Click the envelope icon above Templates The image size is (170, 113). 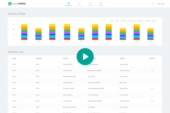pyautogui.click(x=90, y=3)
